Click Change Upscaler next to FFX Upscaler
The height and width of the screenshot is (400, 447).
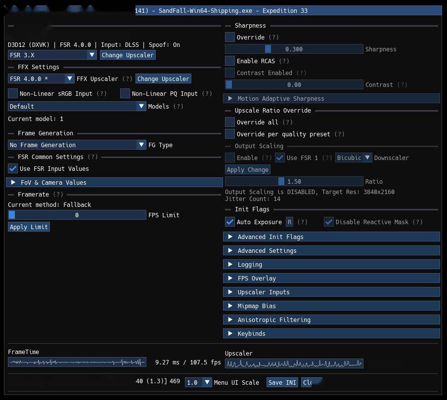(163, 79)
